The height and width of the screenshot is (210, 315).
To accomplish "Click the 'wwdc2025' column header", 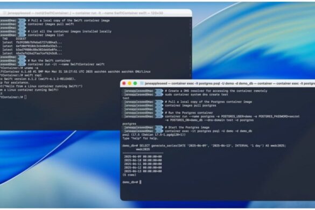I will (143, 149).
